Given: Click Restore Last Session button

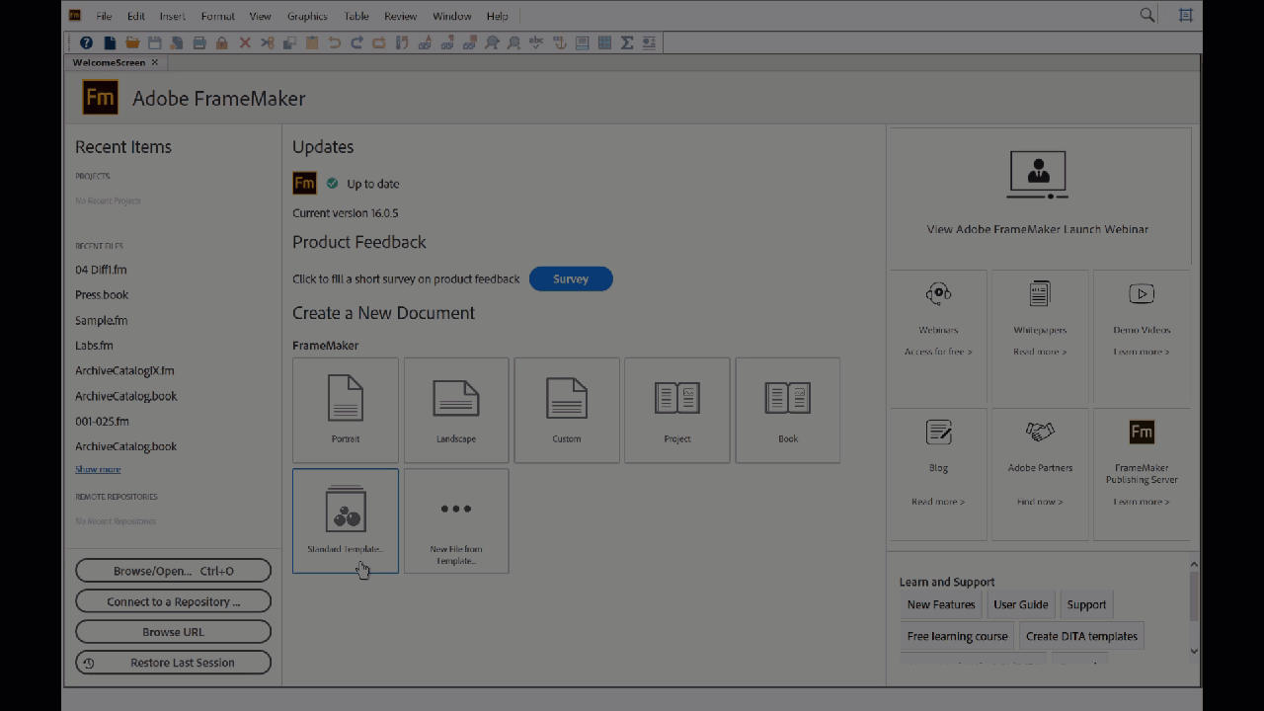Looking at the screenshot, I should point(173,663).
